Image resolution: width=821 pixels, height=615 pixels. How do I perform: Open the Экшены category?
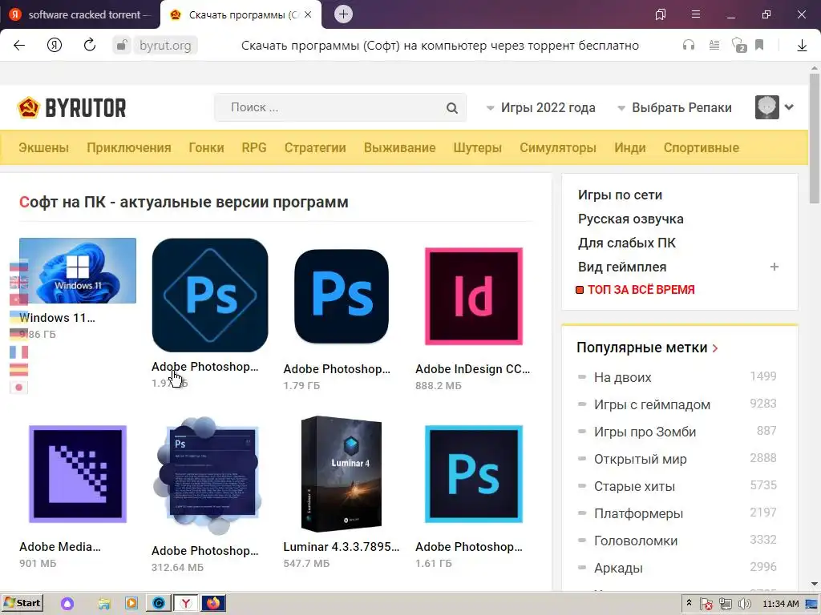coord(44,147)
